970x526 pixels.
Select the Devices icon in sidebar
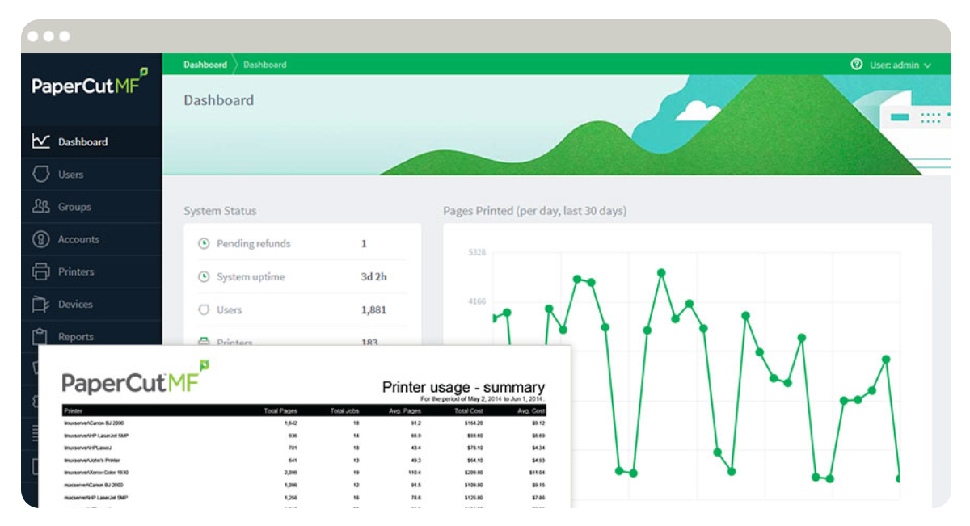40,305
